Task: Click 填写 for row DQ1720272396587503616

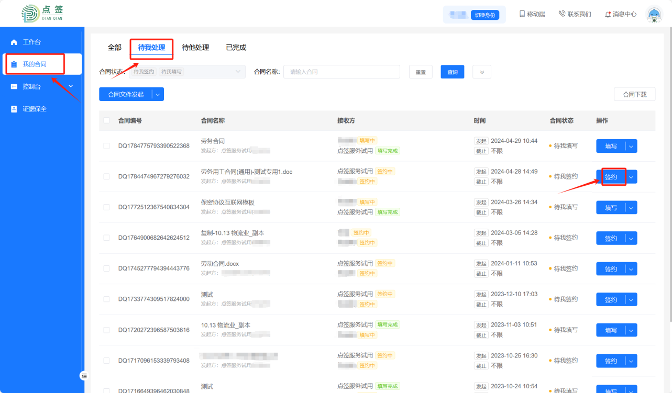Action: click(x=611, y=330)
